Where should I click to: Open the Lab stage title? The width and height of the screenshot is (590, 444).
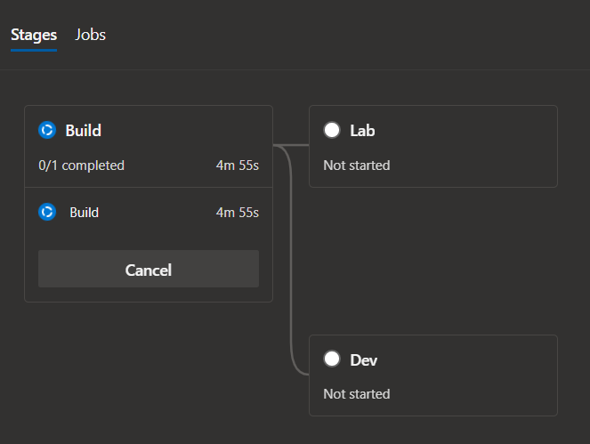[362, 130]
